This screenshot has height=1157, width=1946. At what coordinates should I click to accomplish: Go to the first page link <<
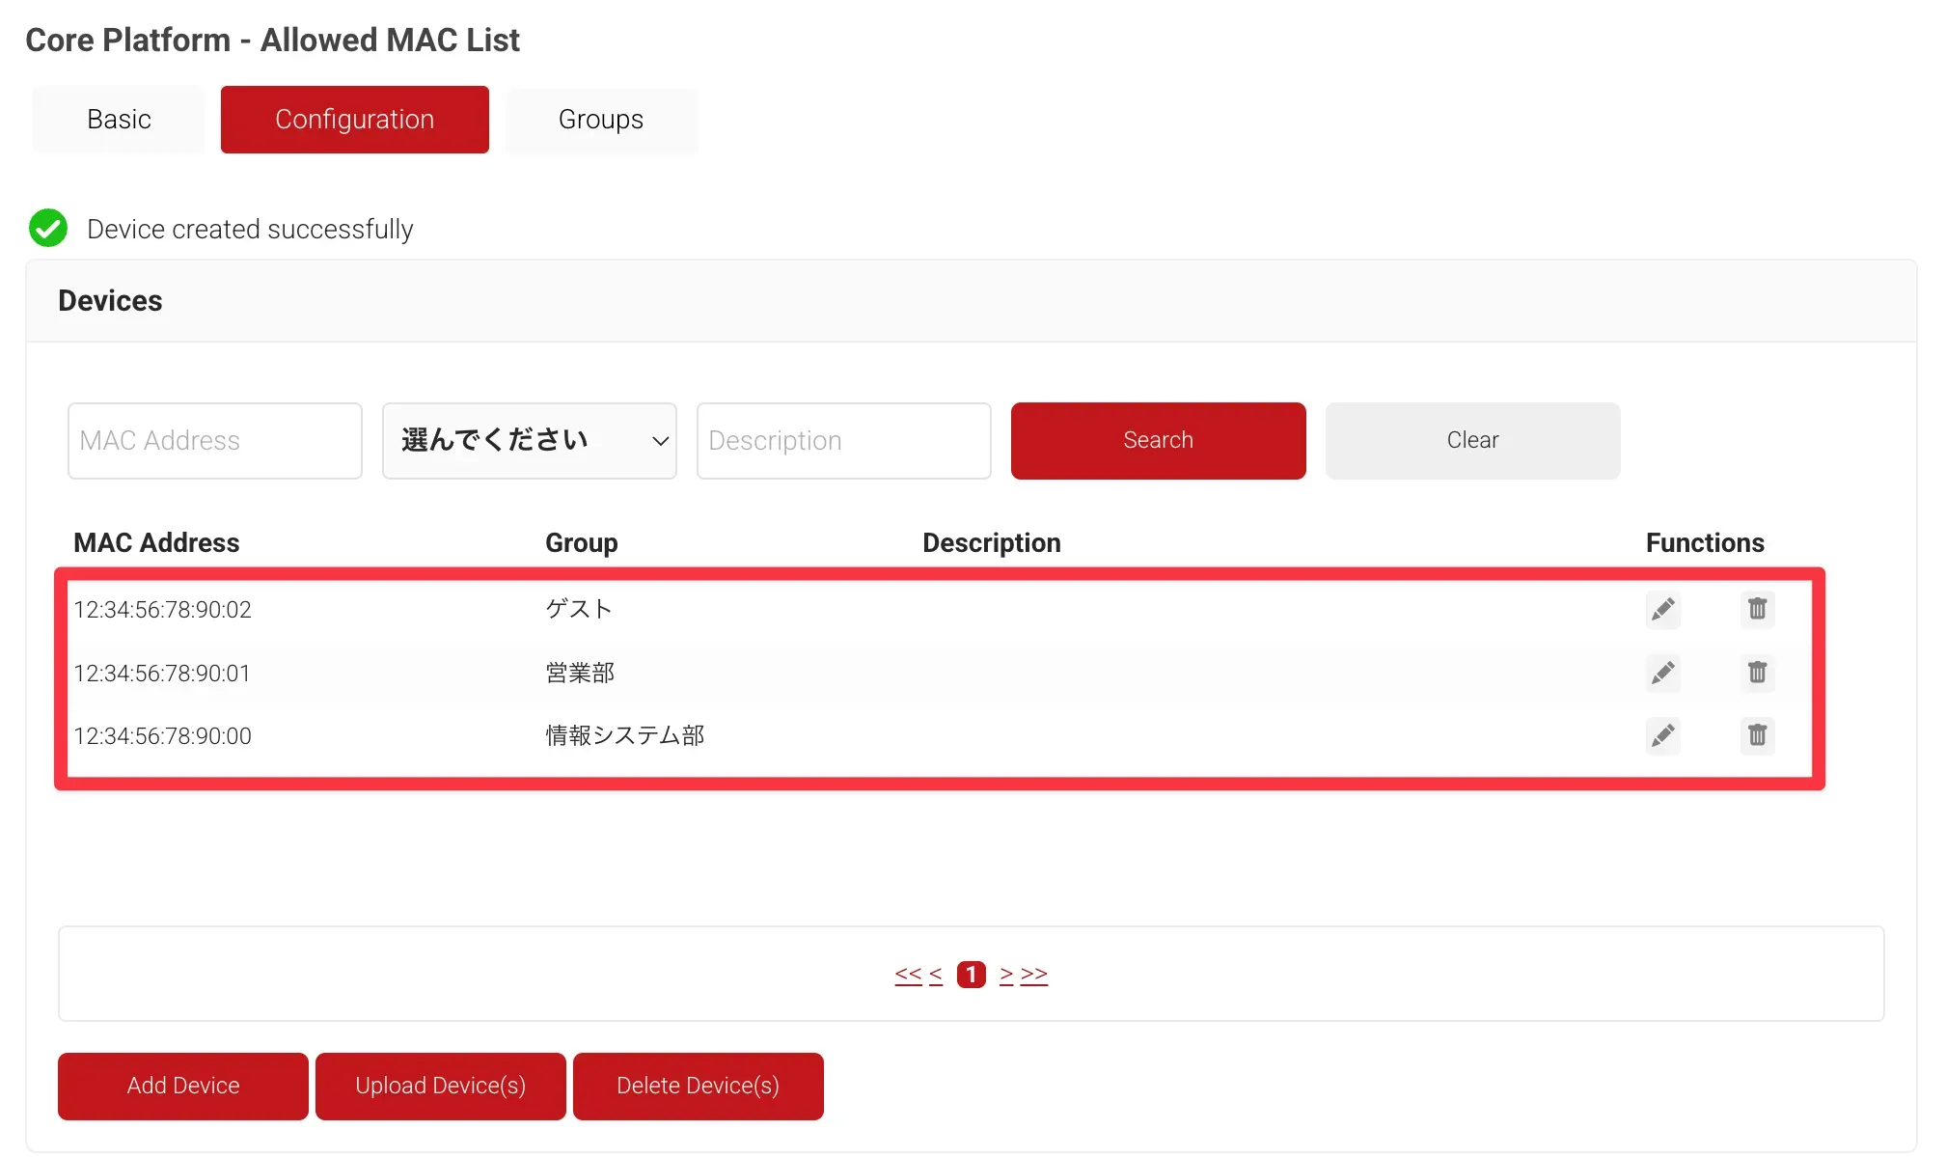click(x=907, y=974)
